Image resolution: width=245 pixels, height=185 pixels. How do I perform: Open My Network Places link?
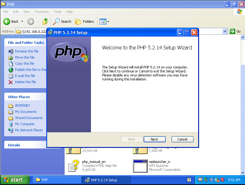point(29,130)
